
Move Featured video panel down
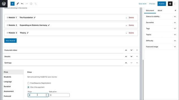coord(131,50)
